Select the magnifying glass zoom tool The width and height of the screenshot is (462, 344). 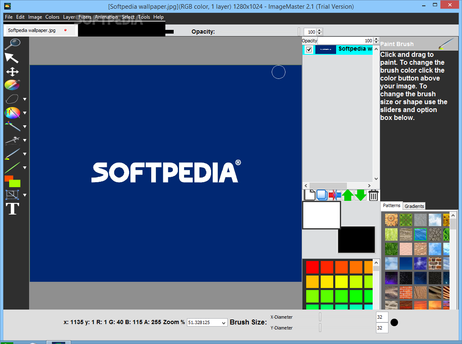[12, 44]
